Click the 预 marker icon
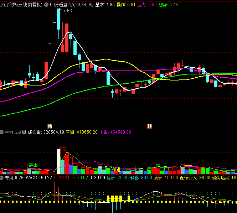 pos(149,126)
